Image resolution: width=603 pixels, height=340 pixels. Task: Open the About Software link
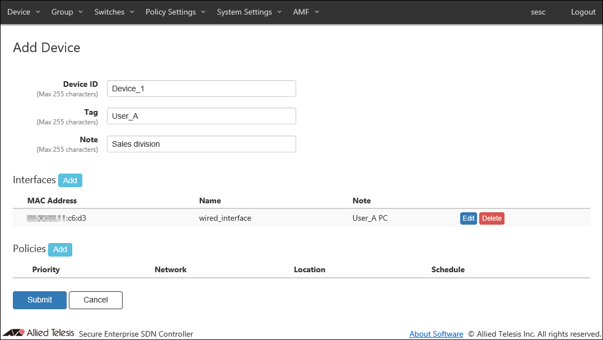coord(436,334)
